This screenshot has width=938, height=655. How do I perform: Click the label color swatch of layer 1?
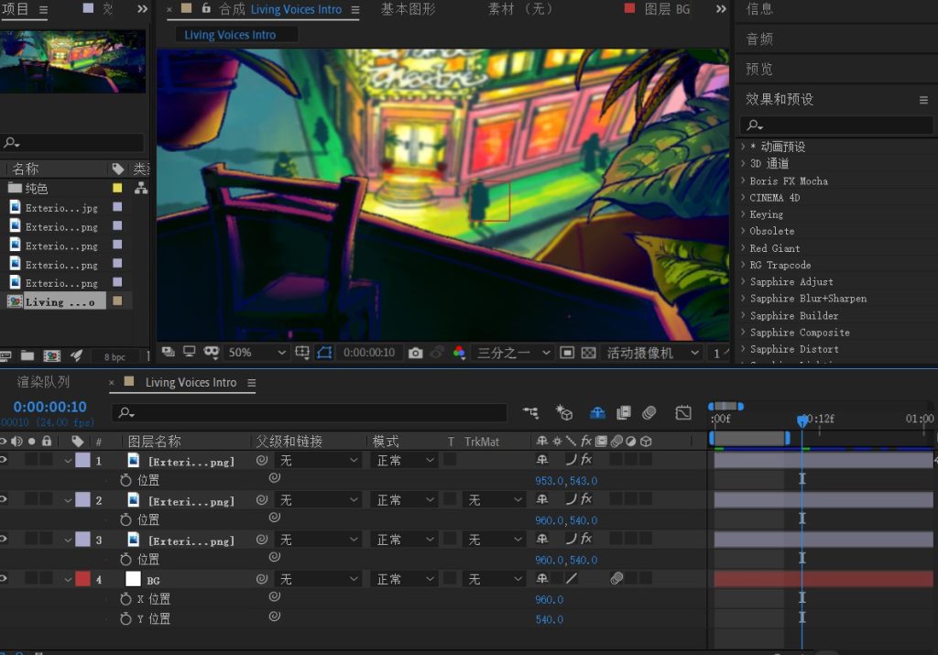coord(82,460)
